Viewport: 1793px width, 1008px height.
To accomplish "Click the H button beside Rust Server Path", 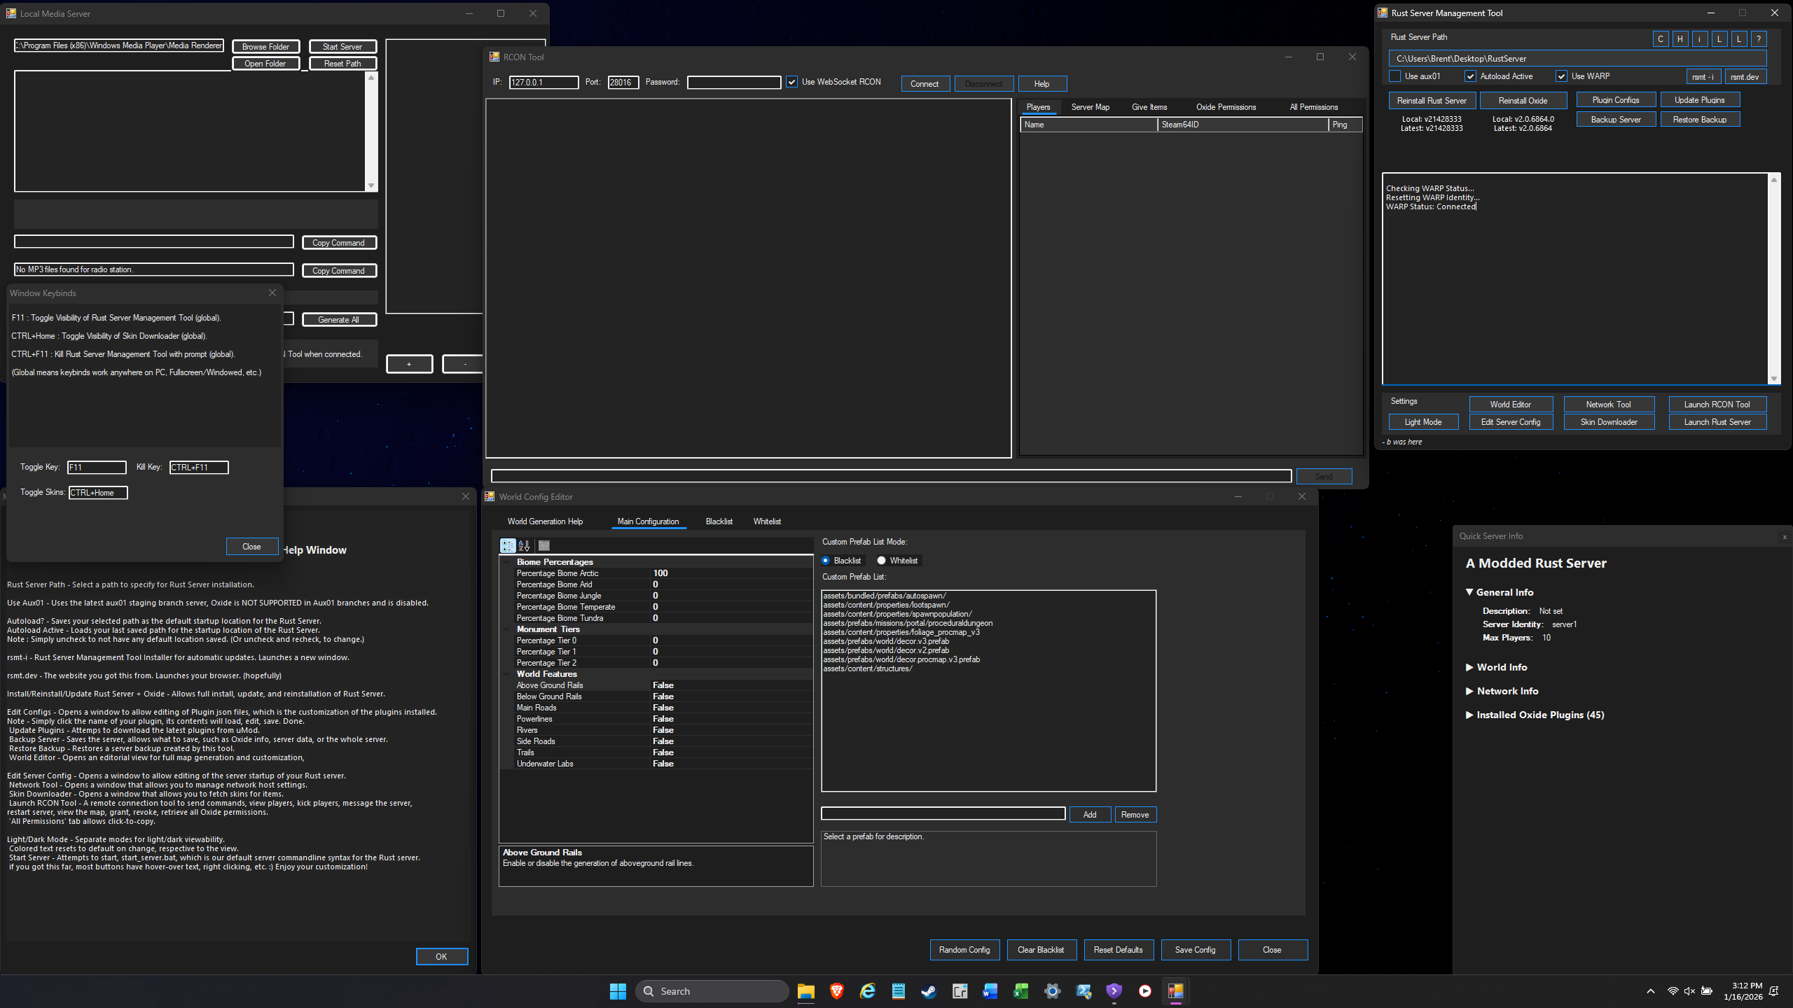I will pyautogui.click(x=1680, y=39).
